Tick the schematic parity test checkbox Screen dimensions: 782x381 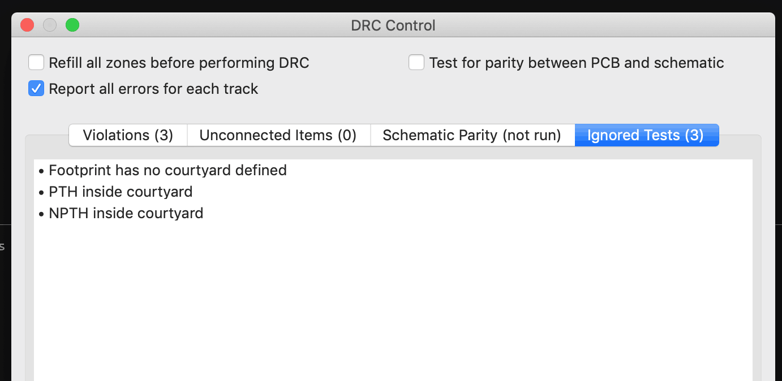(x=416, y=62)
